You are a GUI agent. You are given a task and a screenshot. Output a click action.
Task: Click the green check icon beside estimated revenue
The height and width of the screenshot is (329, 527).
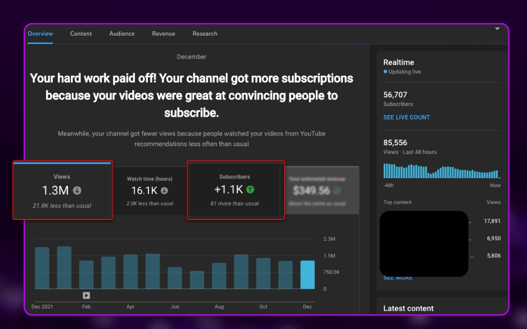tap(337, 190)
